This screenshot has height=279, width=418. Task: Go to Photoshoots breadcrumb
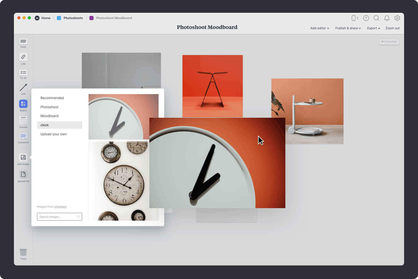click(73, 18)
